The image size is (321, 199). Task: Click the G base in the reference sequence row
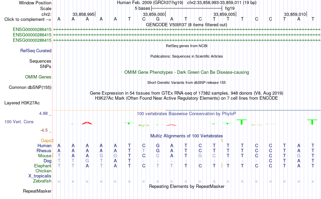pos(158,19)
